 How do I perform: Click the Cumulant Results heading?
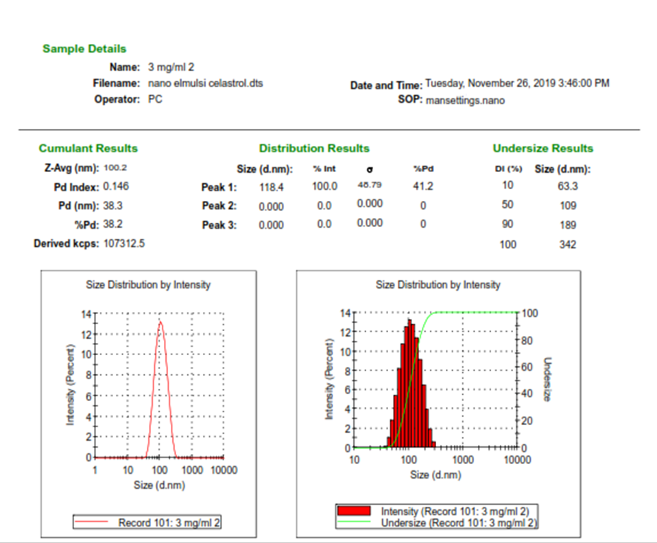tap(88, 148)
